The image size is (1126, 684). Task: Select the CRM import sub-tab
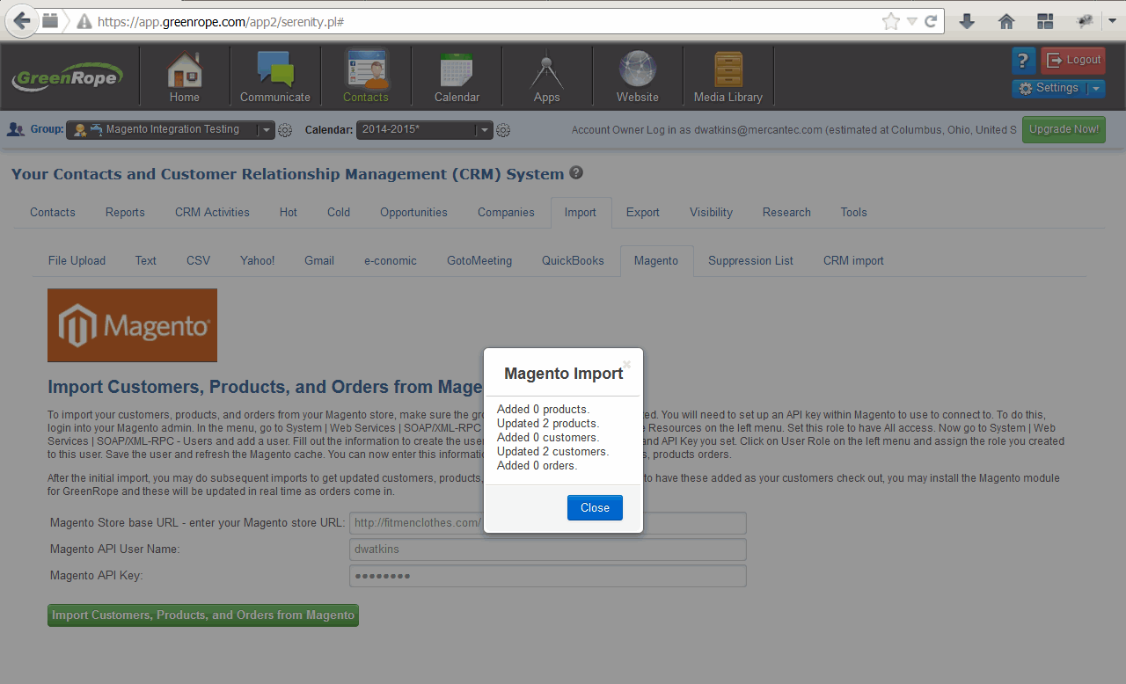[x=853, y=260]
